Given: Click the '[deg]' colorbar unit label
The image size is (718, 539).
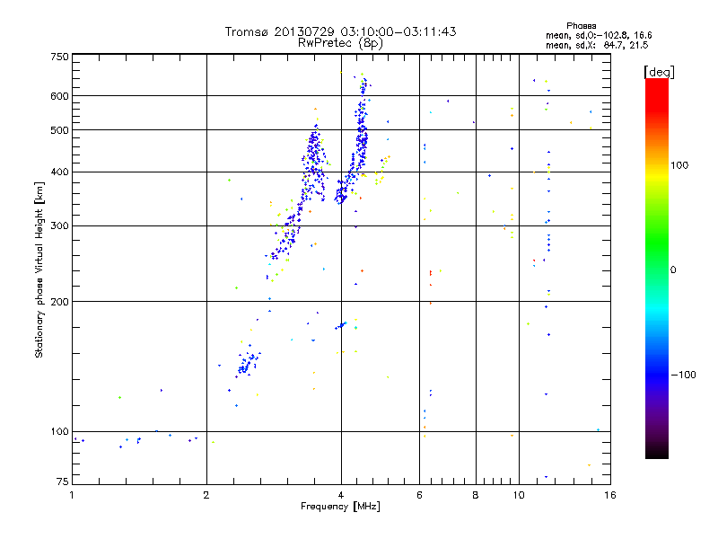Looking at the screenshot, I should coord(659,72).
